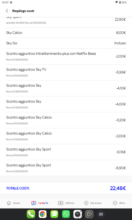Tap the Sky Go Incluso row
This screenshot has width=132, height=220.
coord(66,43)
